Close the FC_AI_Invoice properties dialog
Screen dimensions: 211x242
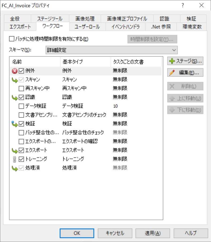pos(201,5)
